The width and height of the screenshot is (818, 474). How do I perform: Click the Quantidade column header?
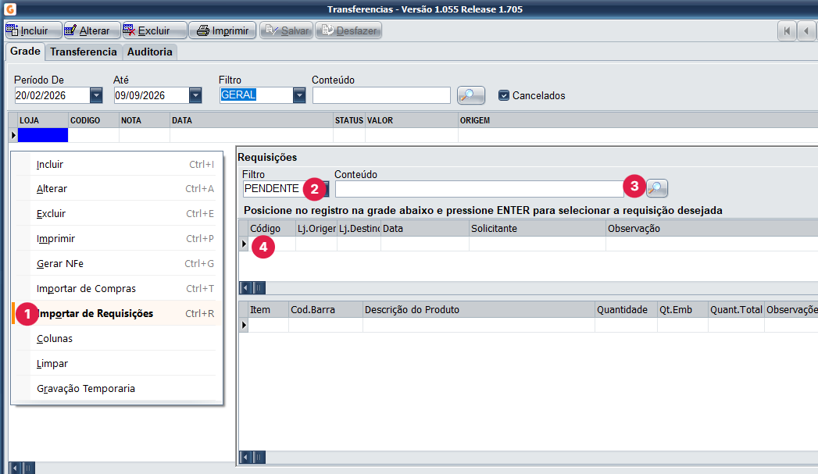(626, 310)
